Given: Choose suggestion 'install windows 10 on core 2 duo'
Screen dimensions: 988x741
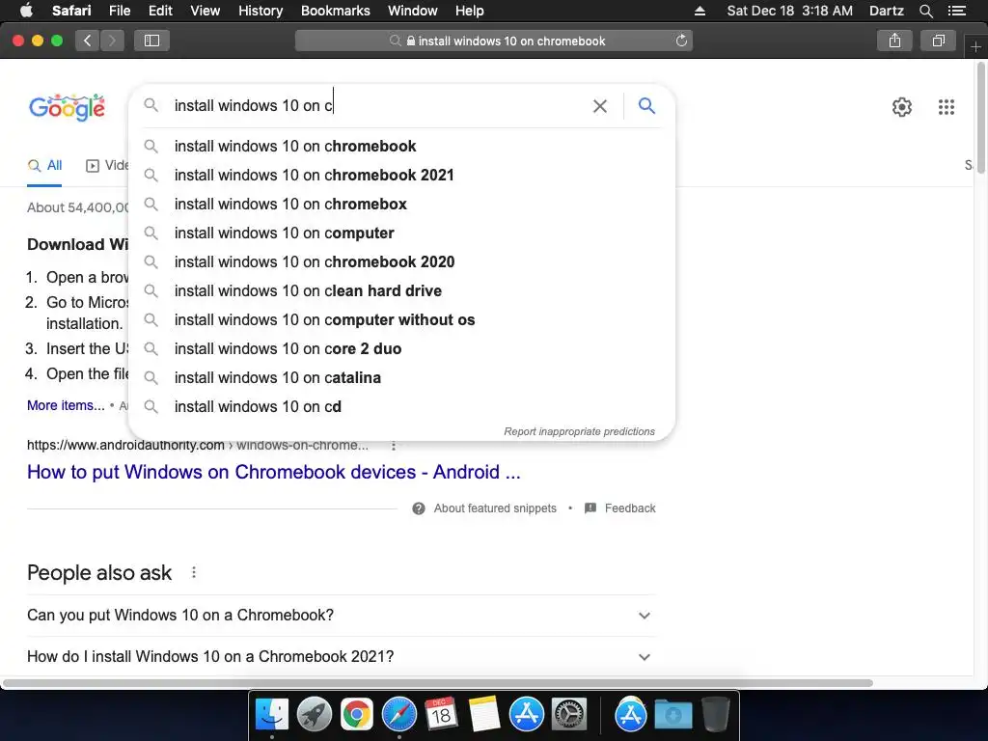Looking at the screenshot, I should 401,349.
